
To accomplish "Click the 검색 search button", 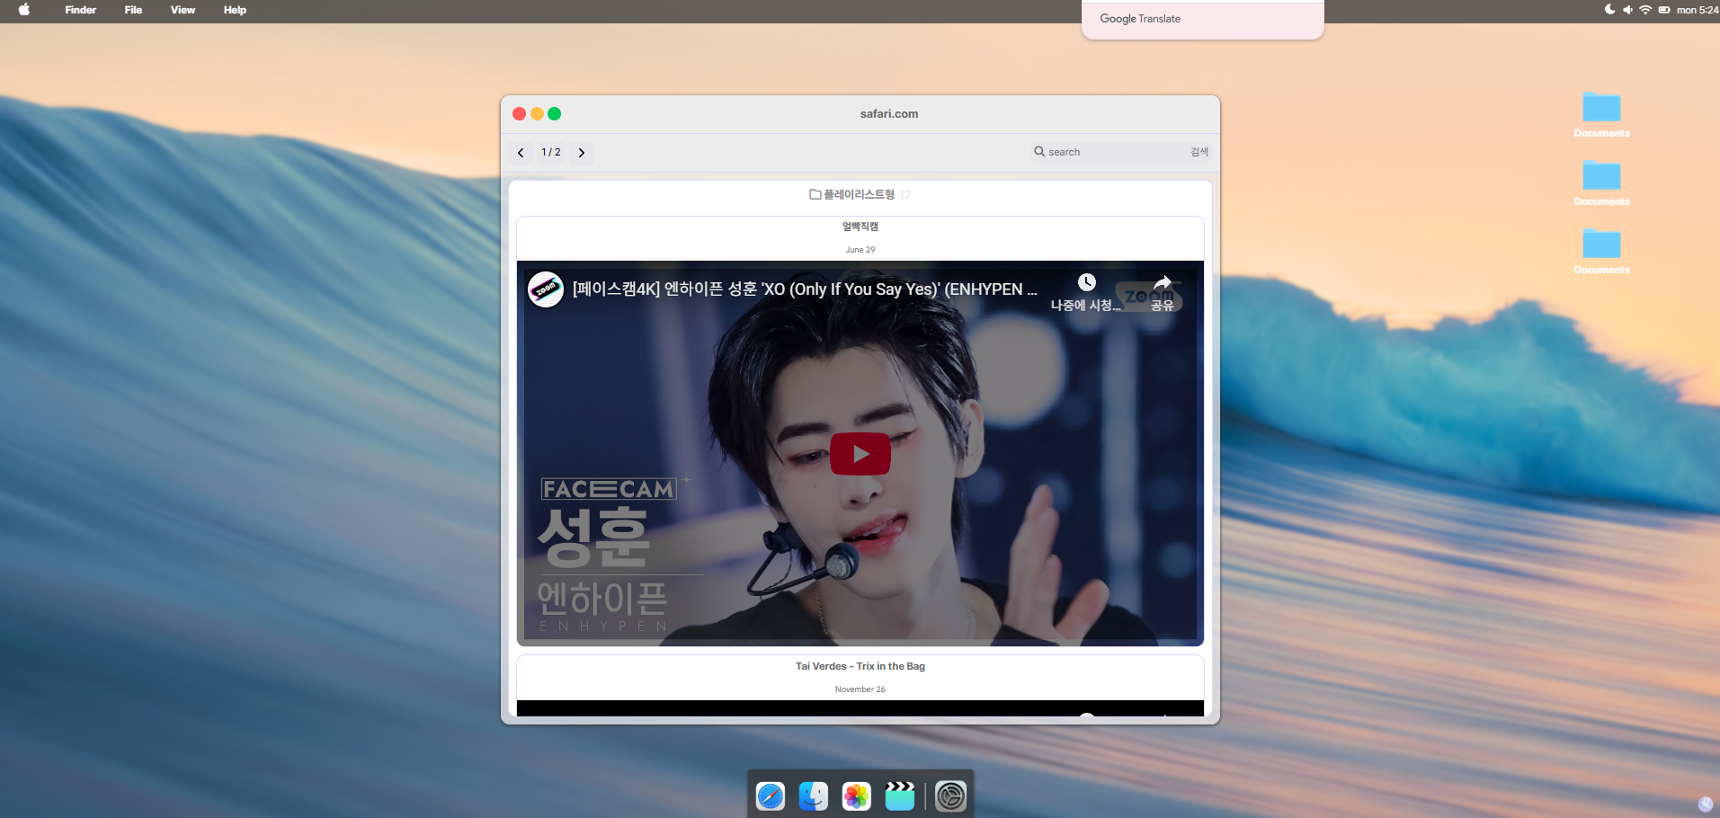I will point(1199,152).
